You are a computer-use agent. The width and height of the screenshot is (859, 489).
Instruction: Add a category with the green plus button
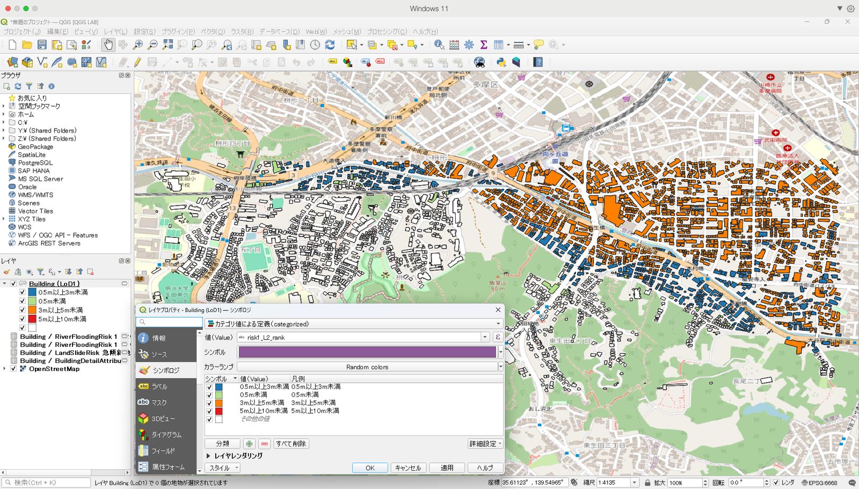click(x=249, y=444)
